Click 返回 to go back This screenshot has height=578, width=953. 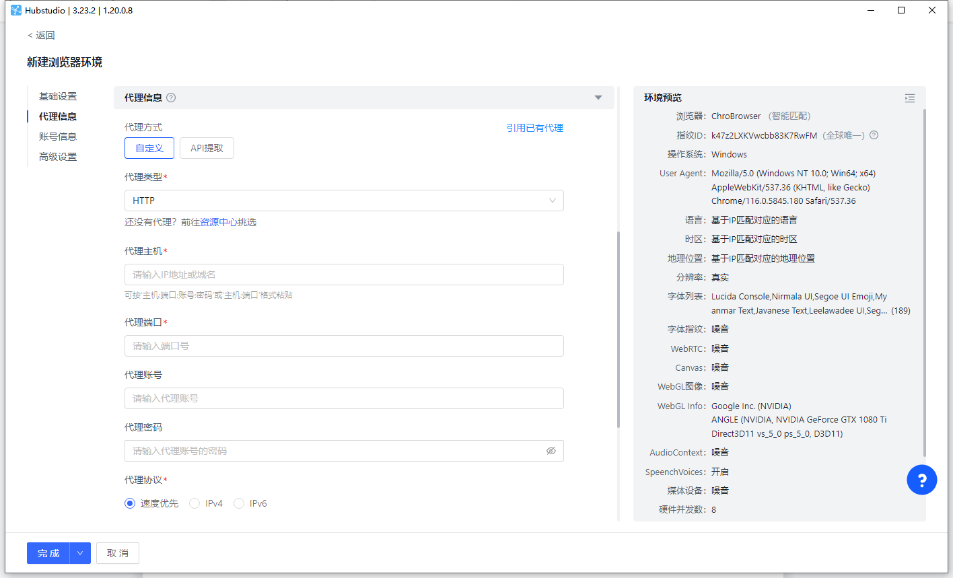click(x=41, y=35)
